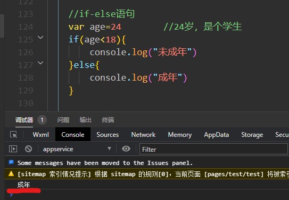The image size is (289, 200).
Task: Select the Console tab
Action: 73,134
